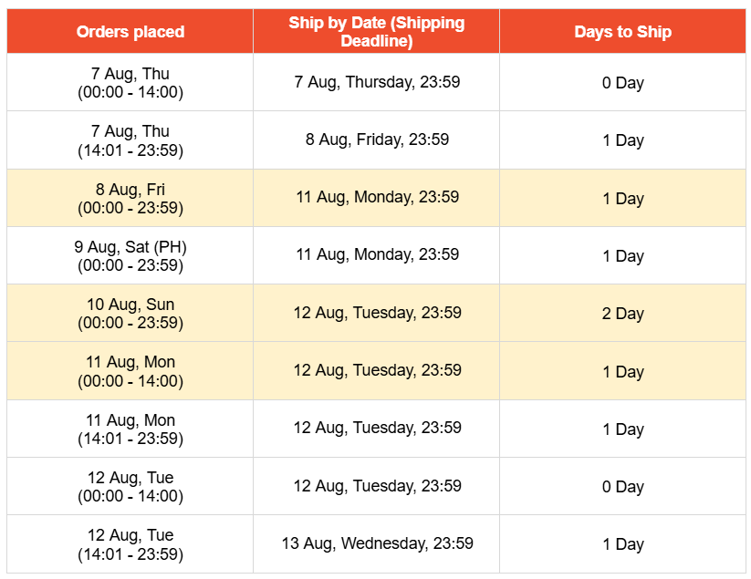Click the "9 Aug, Sat (PH)" orders cell
Image resolution: width=751 pixels, height=579 pixels.
click(130, 256)
